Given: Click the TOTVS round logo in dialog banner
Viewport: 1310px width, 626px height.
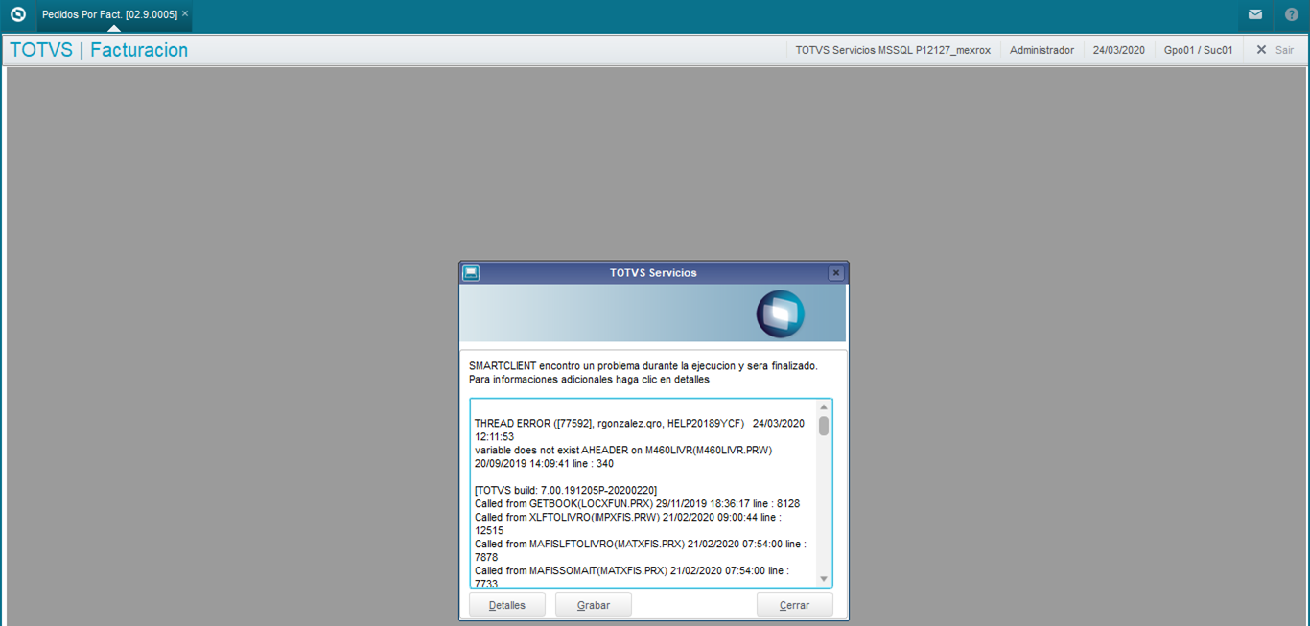Looking at the screenshot, I should 780,313.
